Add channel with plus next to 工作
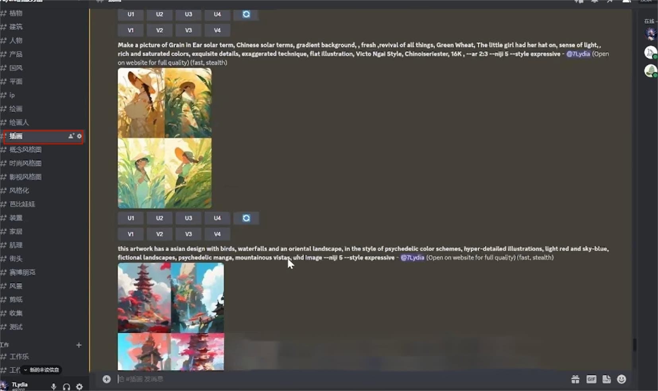The image size is (658, 391). (x=79, y=345)
